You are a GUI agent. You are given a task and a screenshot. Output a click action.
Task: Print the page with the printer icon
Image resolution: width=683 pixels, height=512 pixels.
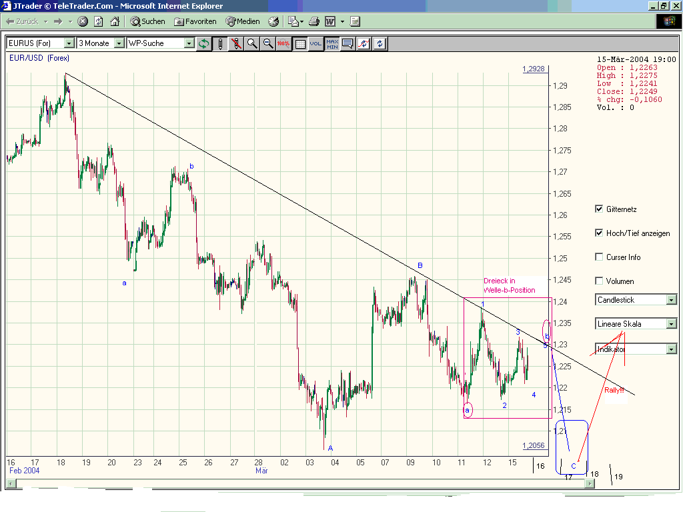tap(314, 21)
